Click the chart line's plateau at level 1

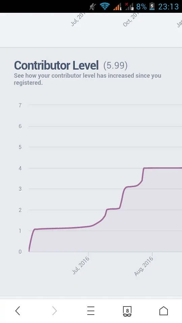pos(62,228)
